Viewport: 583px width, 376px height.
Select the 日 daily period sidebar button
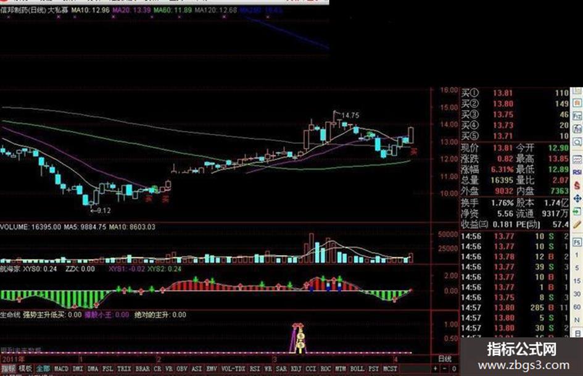tap(577, 332)
